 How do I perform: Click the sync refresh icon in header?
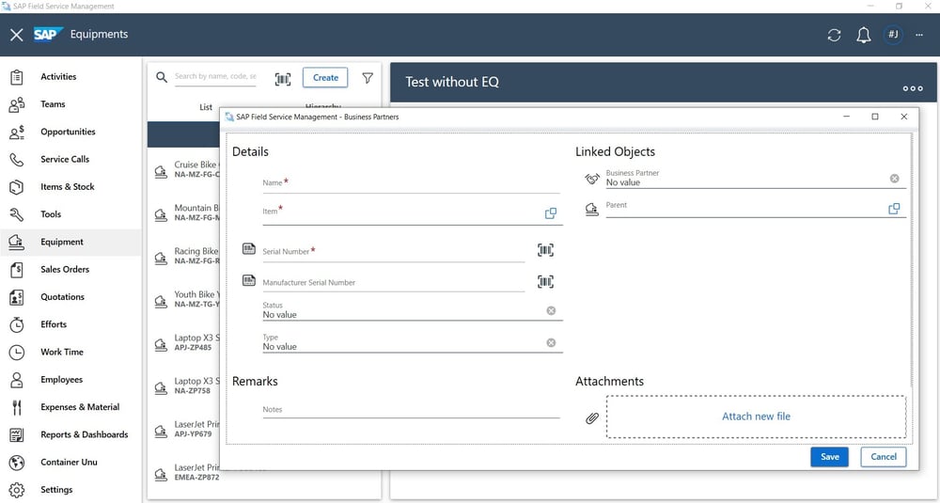pos(834,35)
